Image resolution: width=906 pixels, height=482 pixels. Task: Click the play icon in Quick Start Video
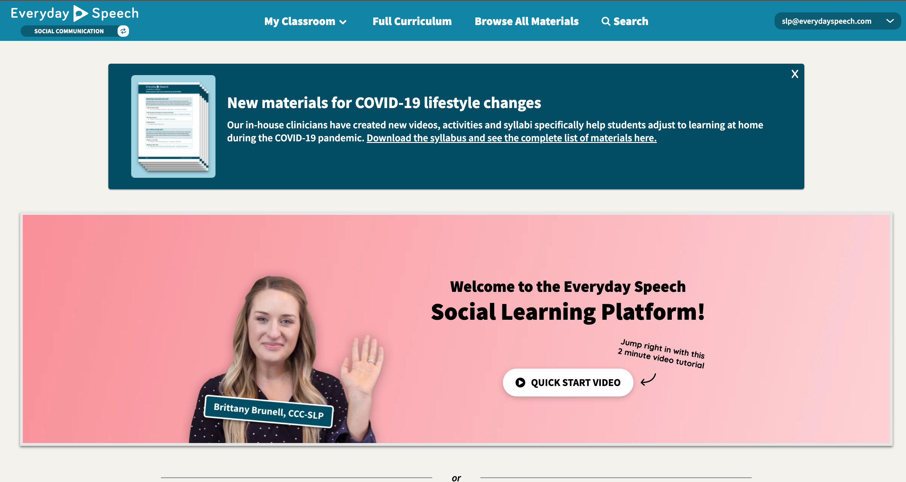coord(520,382)
